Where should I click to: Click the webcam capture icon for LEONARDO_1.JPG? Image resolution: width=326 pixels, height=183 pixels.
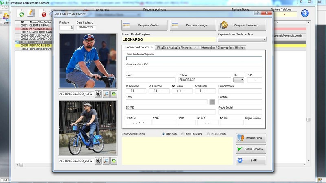click(99, 94)
